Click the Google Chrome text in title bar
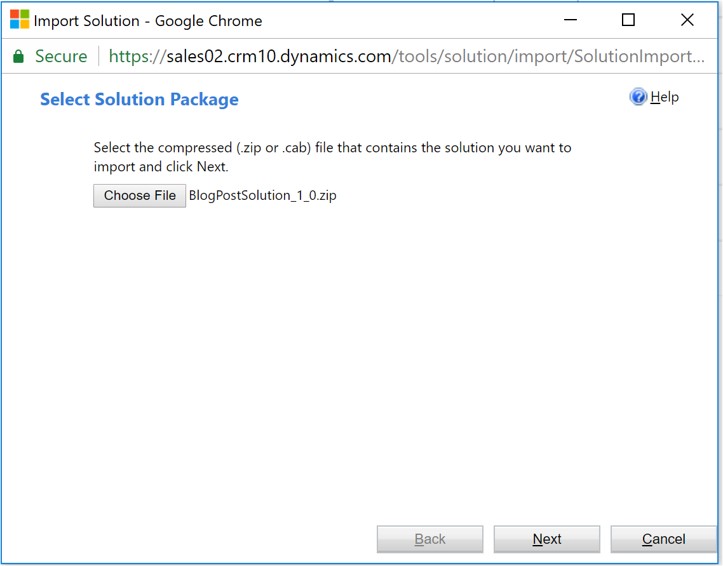Viewport: 723px width, 566px height. (x=208, y=21)
